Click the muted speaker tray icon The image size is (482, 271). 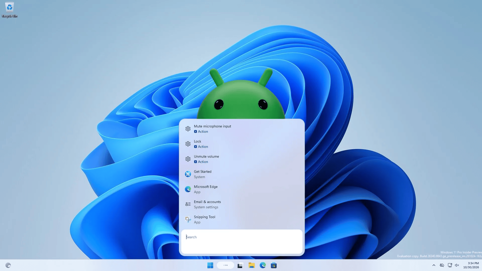point(457,265)
